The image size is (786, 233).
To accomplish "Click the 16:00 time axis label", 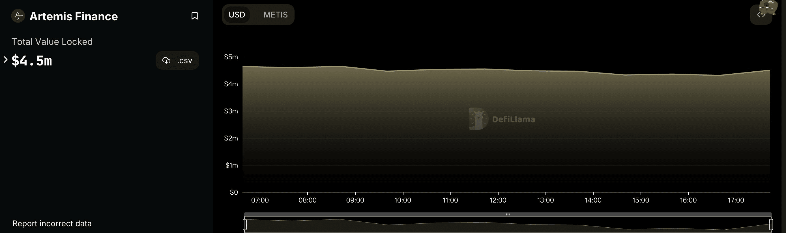I will (x=688, y=200).
